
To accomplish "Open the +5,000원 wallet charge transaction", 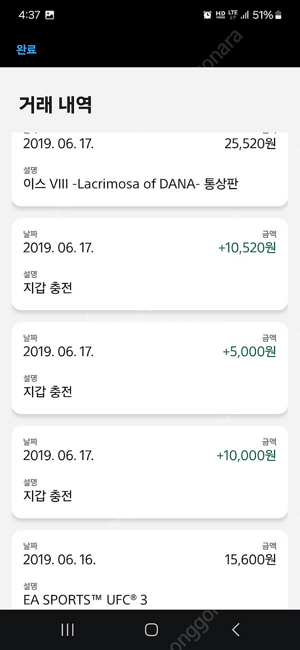I will [x=150, y=368].
